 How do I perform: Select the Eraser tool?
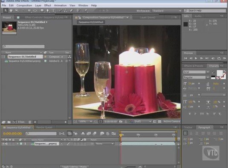(71, 11)
